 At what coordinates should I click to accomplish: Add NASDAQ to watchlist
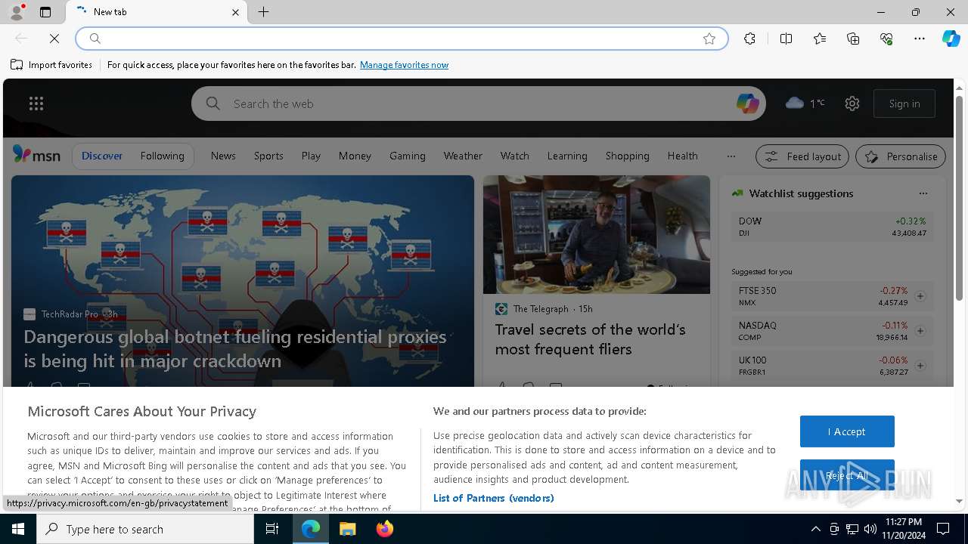[x=920, y=331]
